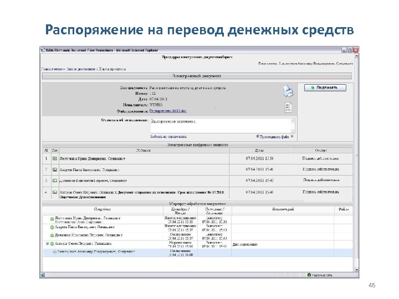Click the page scrollbar's up arrow
This screenshot has width=399, height=299.
[x=356, y=55]
